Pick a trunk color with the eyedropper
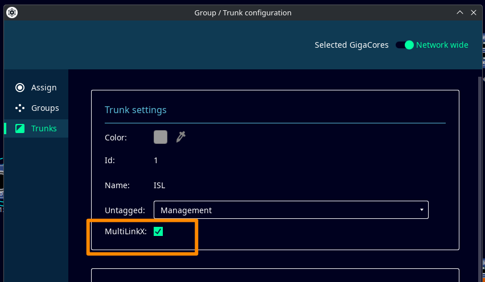The image size is (485, 282). [181, 136]
